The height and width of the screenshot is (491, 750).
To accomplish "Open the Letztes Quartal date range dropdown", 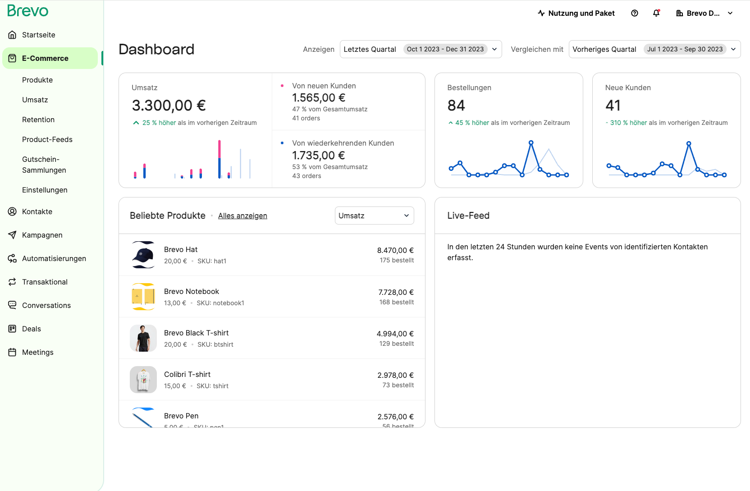I will click(x=421, y=49).
